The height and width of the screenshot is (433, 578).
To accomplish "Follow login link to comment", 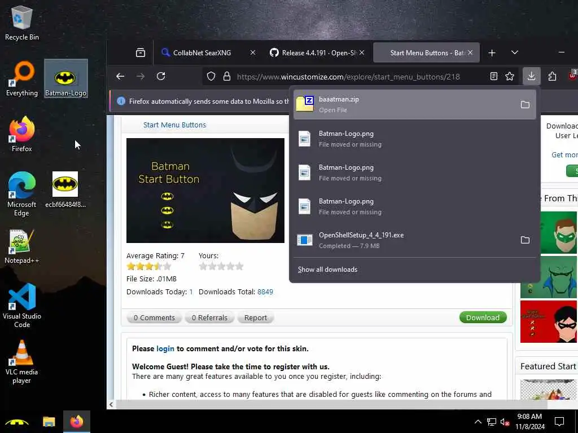I will coord(165,348).
